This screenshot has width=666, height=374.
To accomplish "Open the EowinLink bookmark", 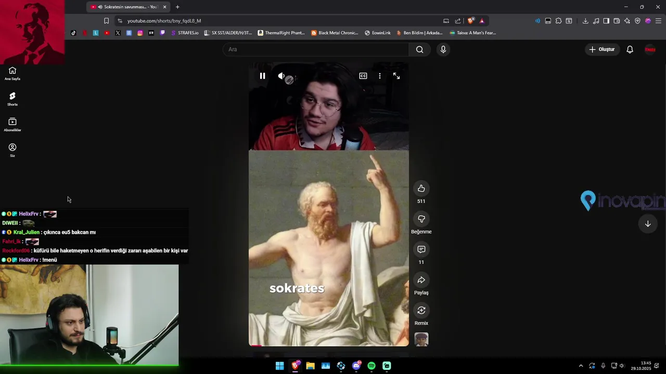I will click(x=378, y=33).
